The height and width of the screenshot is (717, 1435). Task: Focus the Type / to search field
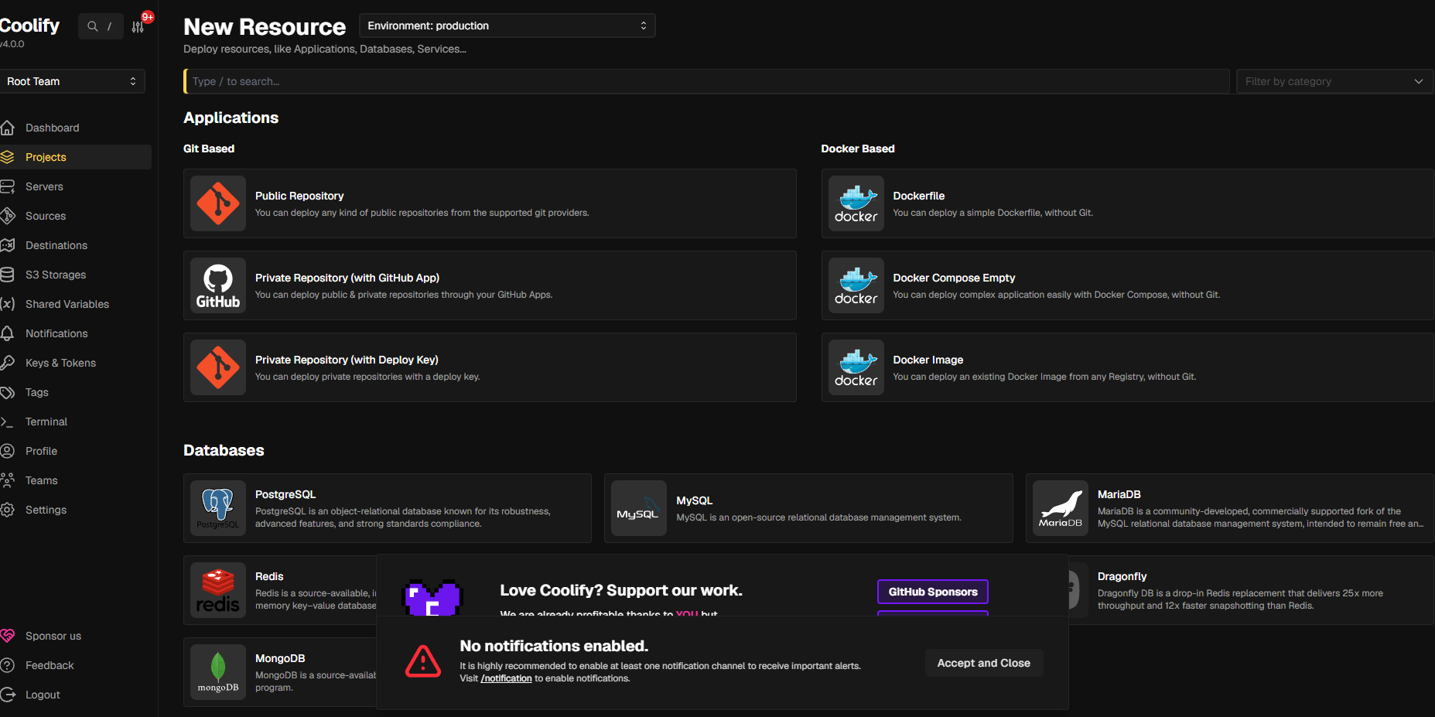point(707,81)
